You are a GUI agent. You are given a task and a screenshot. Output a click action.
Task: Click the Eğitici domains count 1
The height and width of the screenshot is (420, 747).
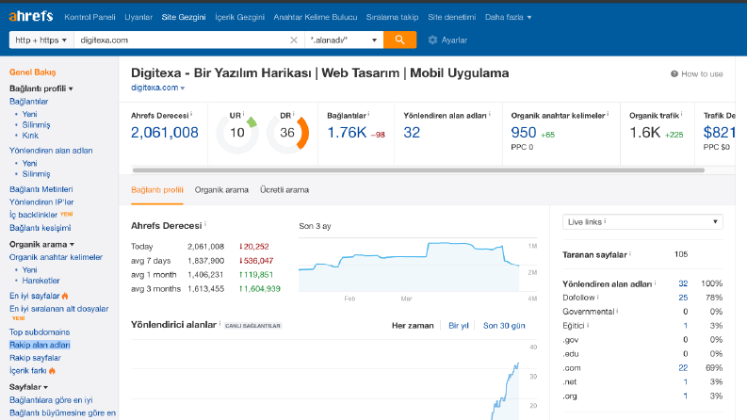click(x=685, y=326)
